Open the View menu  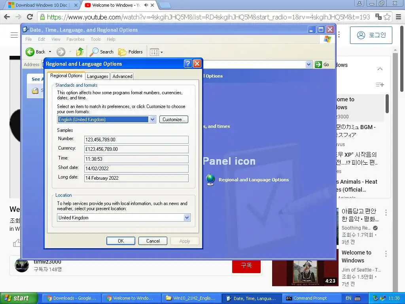point(56,39)
